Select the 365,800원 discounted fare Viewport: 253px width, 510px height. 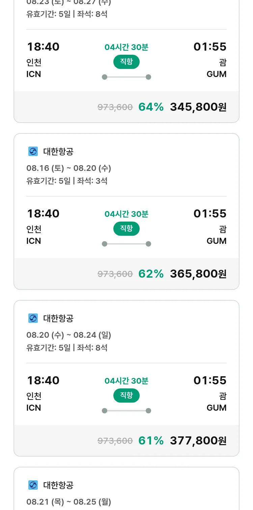198,274
